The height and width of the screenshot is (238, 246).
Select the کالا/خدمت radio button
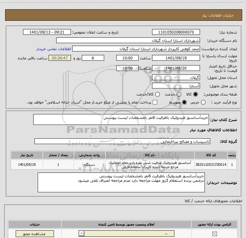coord(158,94)
